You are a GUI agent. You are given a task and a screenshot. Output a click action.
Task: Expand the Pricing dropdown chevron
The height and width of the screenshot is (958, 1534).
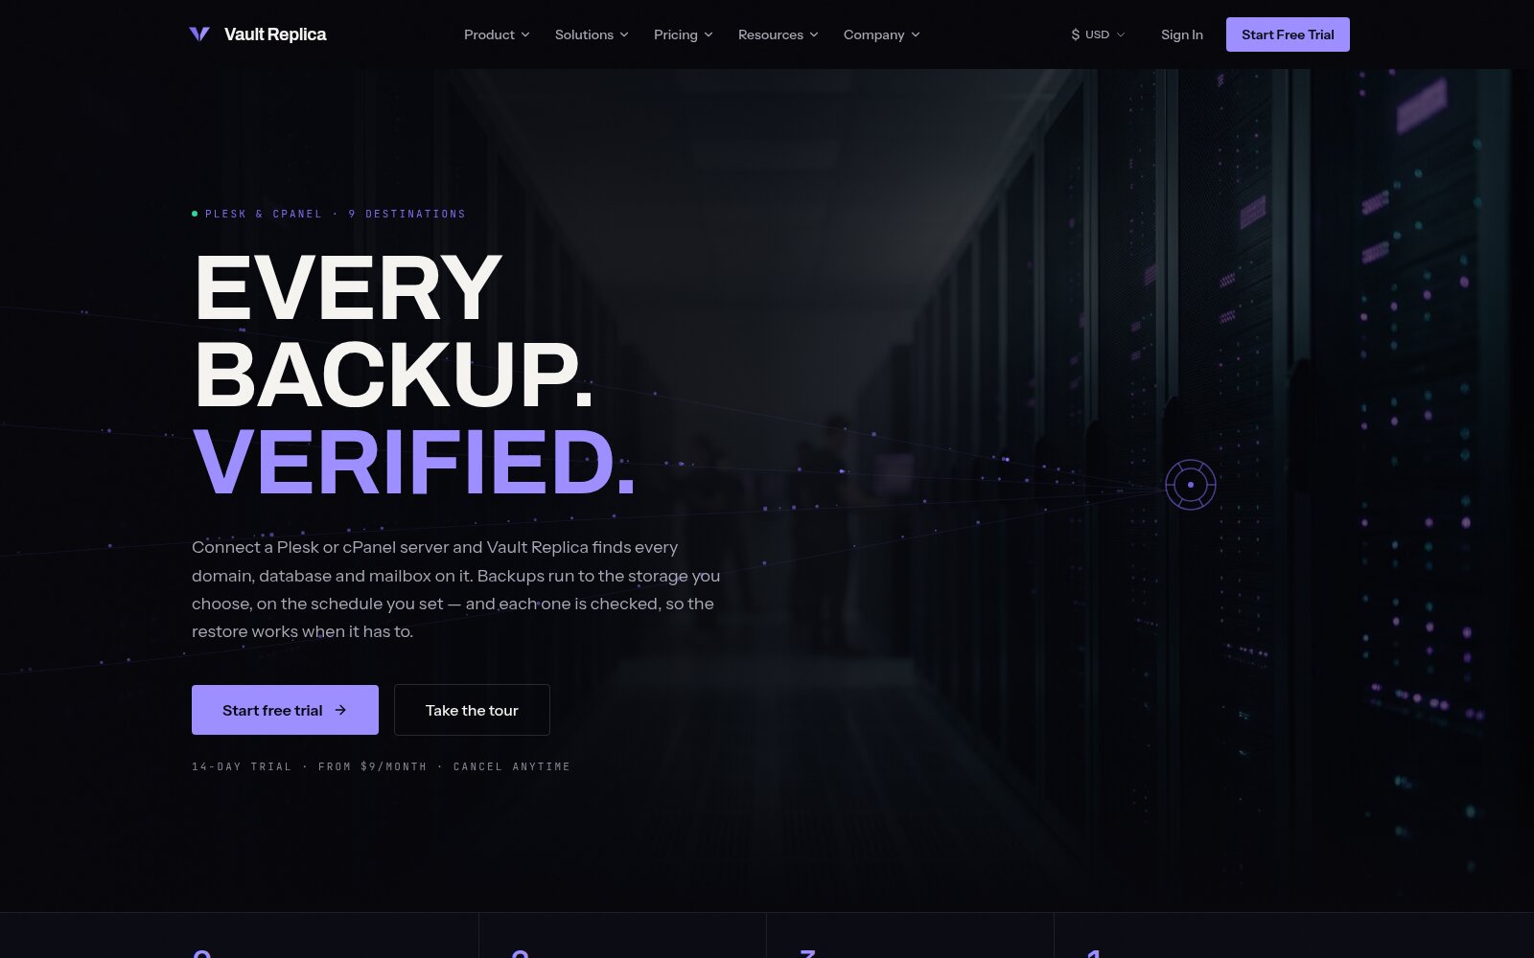(x=709, y=34)
